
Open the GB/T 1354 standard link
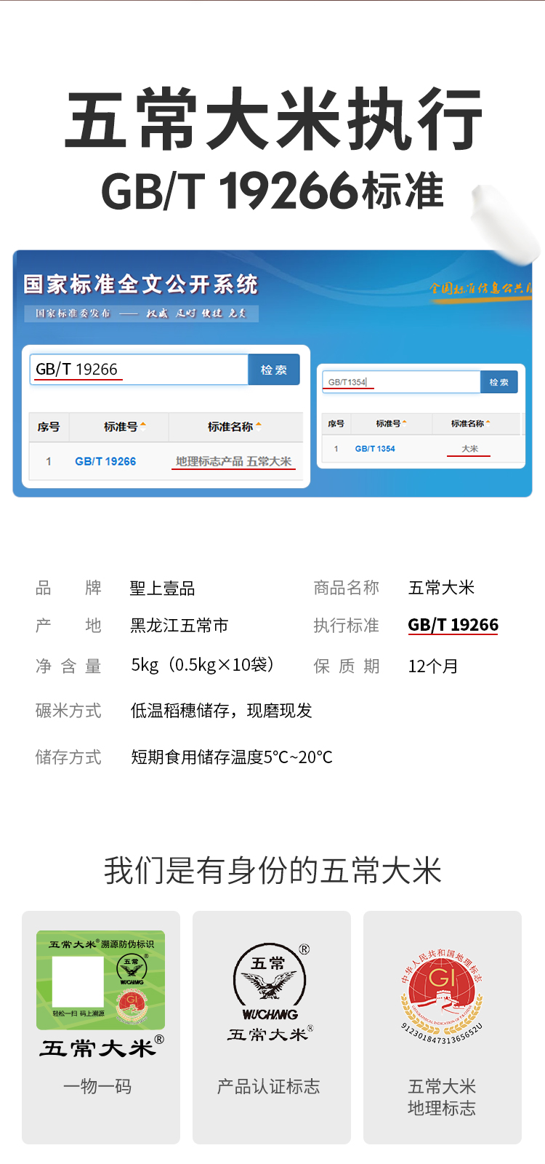pos(375,449)
